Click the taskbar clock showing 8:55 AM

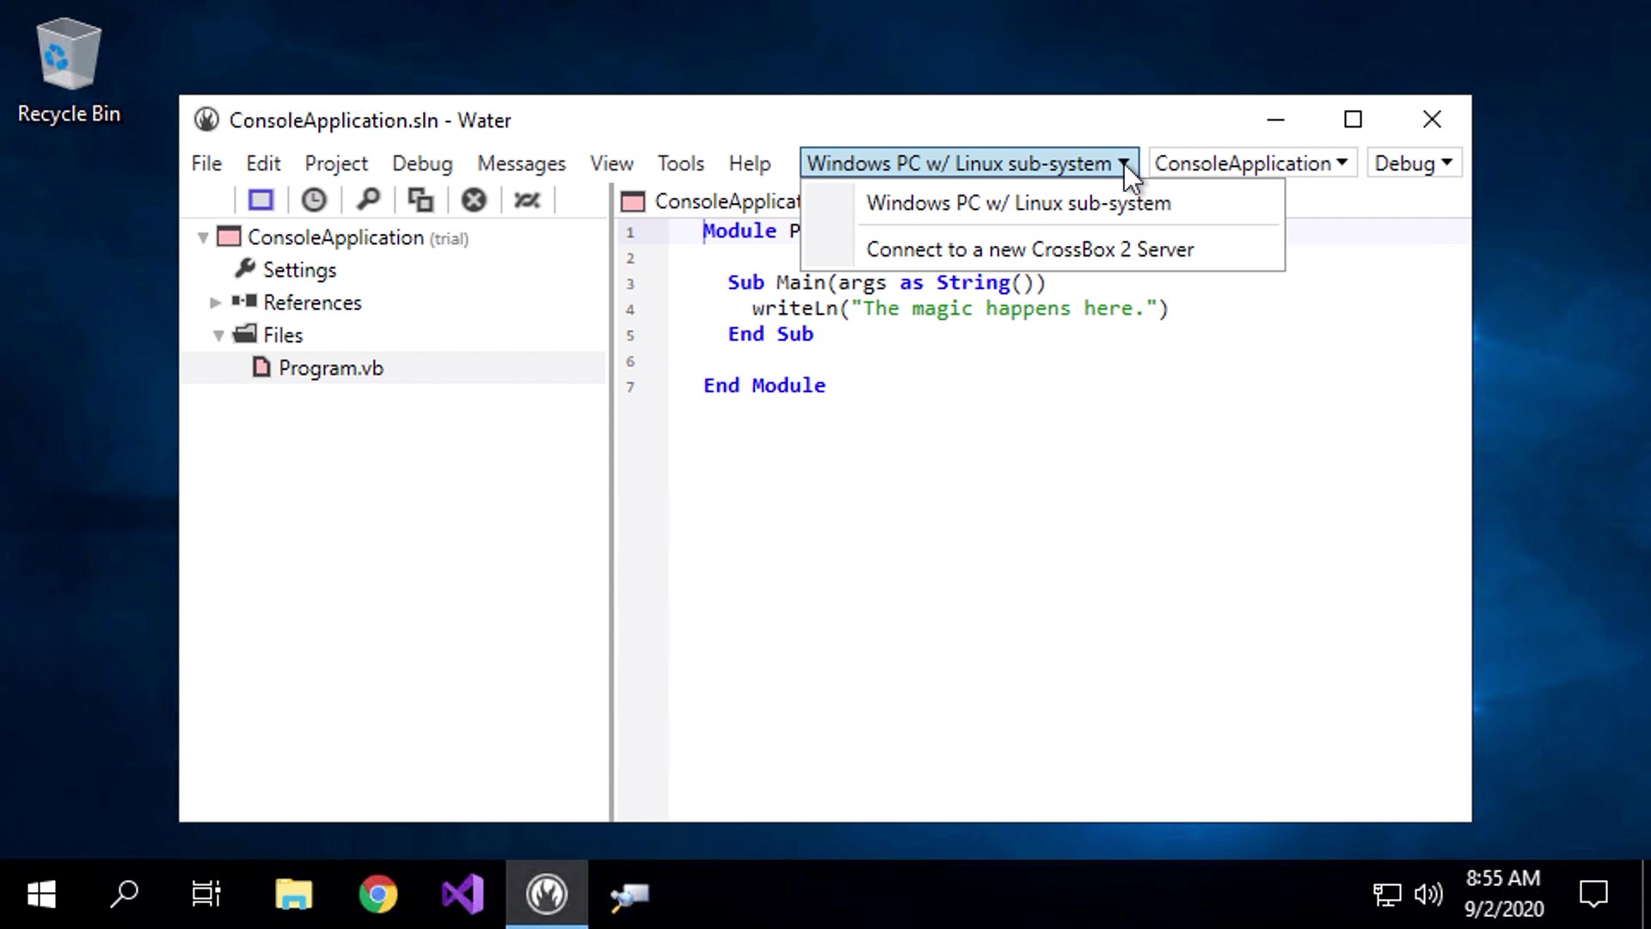coord(1504,894)
